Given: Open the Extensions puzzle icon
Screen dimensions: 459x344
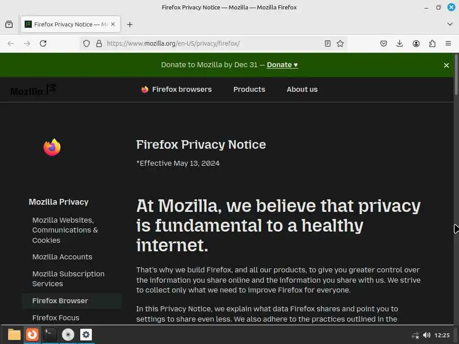Looking at the screenshot, I should coord(432,43).
